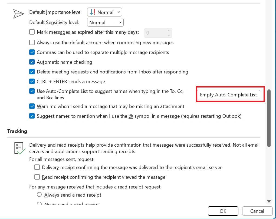The width and height of the screenshot is (276, 219).
Task: Check Always use the default account option
Action: [x=32, y=42]
